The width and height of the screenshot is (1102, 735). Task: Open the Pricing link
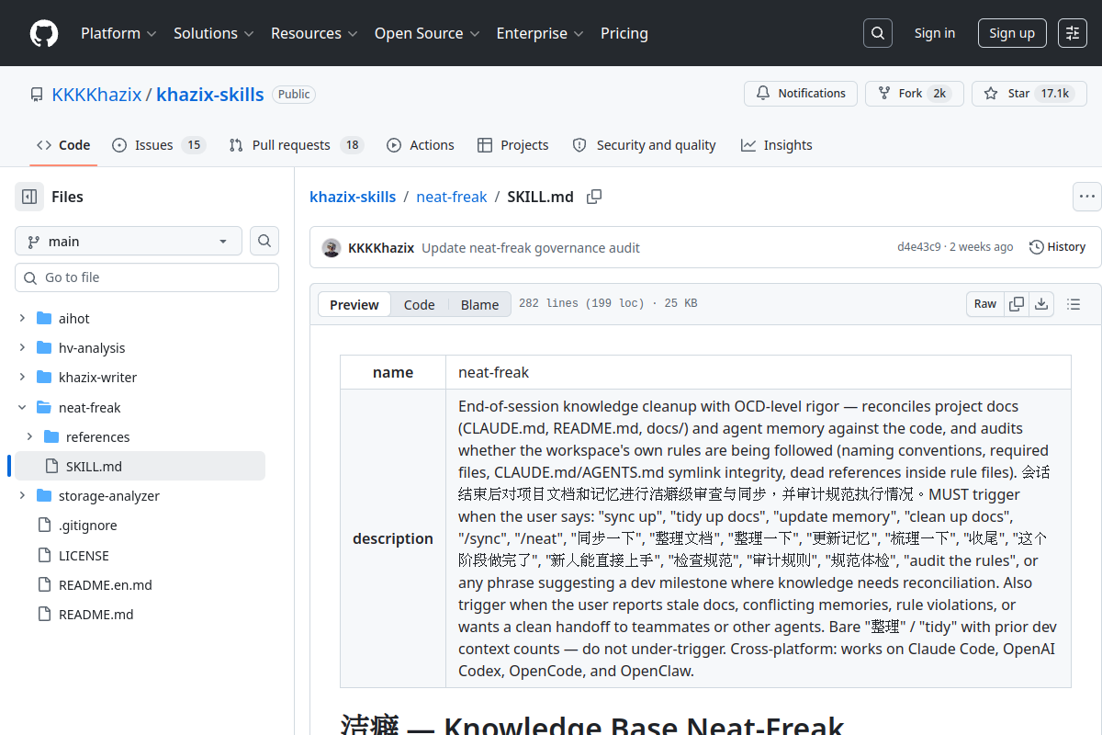tap(624, 33)
